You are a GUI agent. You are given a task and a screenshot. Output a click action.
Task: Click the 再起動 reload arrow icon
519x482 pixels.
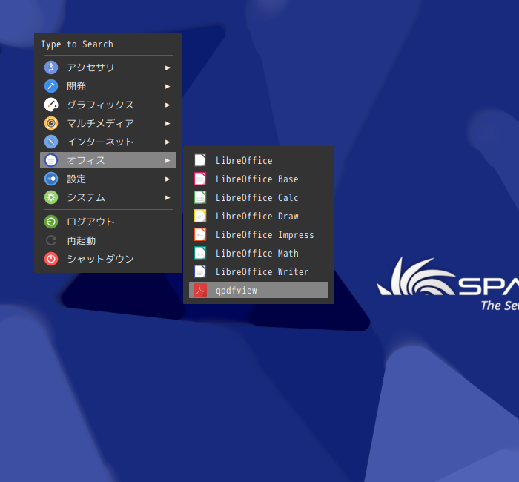(51, 240)
